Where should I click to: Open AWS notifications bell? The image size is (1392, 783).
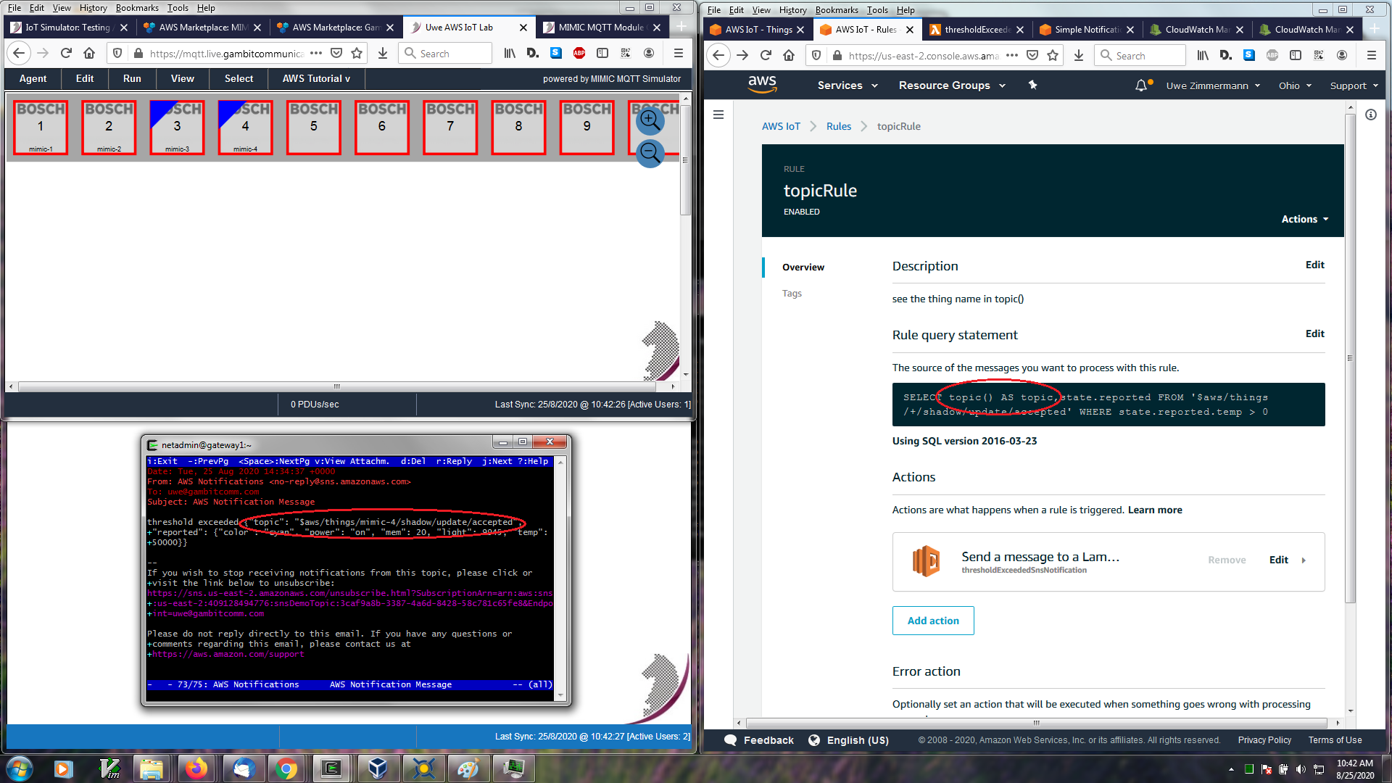point(1142,86)
